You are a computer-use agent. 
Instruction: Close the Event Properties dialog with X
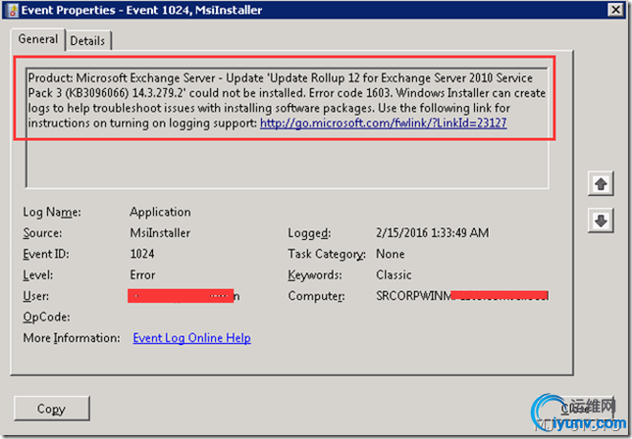coord(616,10)
